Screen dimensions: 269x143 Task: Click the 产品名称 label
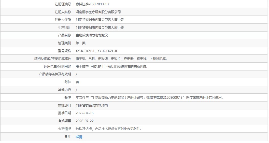pos(64,35)
